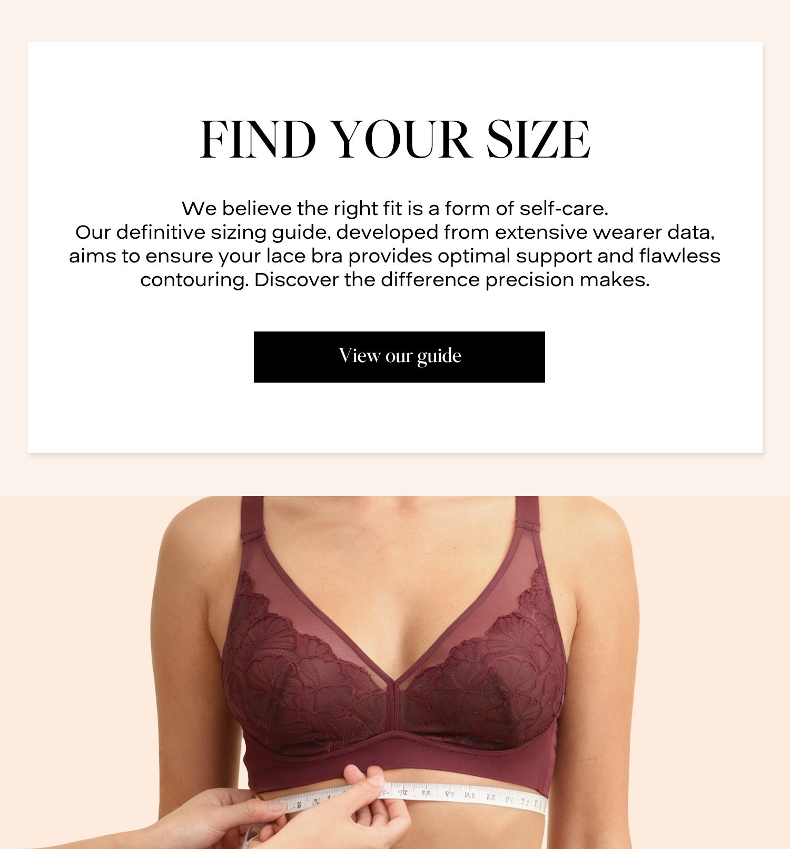Click the word SIZE in the heading

point(538,140)
